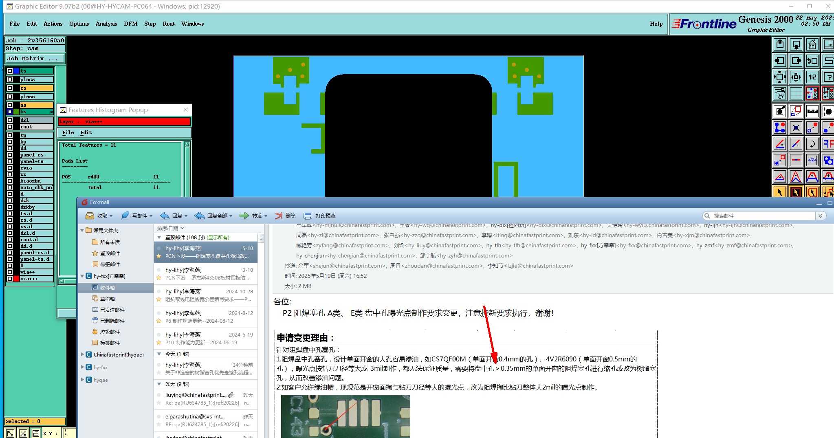Open Edit menu in Features Histogram Popup

pos(86,132)
